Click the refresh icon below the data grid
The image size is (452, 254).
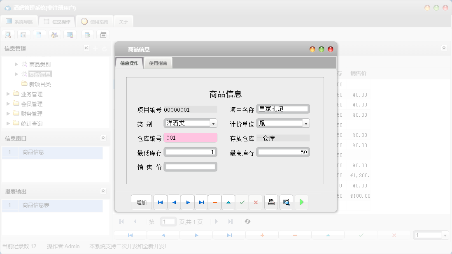[247, 221]
